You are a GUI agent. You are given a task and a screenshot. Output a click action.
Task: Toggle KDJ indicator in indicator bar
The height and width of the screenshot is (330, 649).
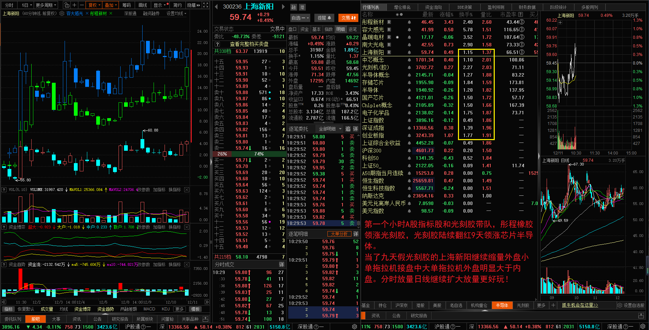tap(166, 309)
